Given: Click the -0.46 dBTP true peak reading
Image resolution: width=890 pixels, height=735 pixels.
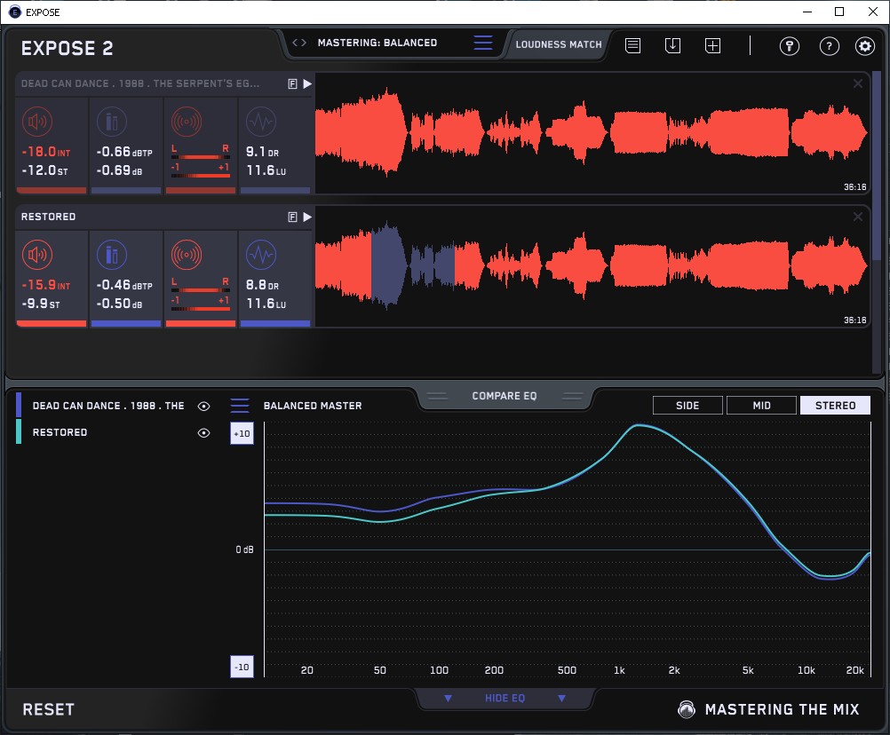Looking at the screenshot, I should click(124, 285).
